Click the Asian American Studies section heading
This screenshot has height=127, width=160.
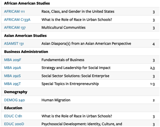pyautogui.click(x=25, y=36)
